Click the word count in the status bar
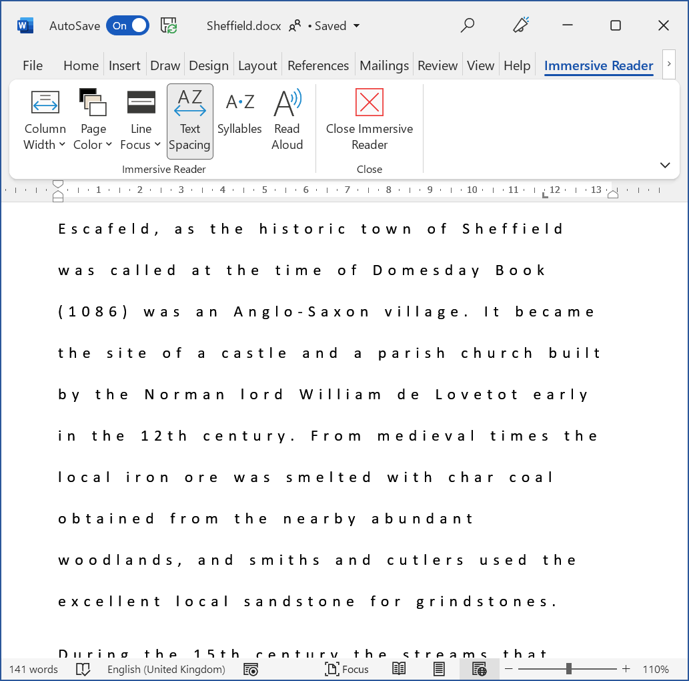 [33, 669]
